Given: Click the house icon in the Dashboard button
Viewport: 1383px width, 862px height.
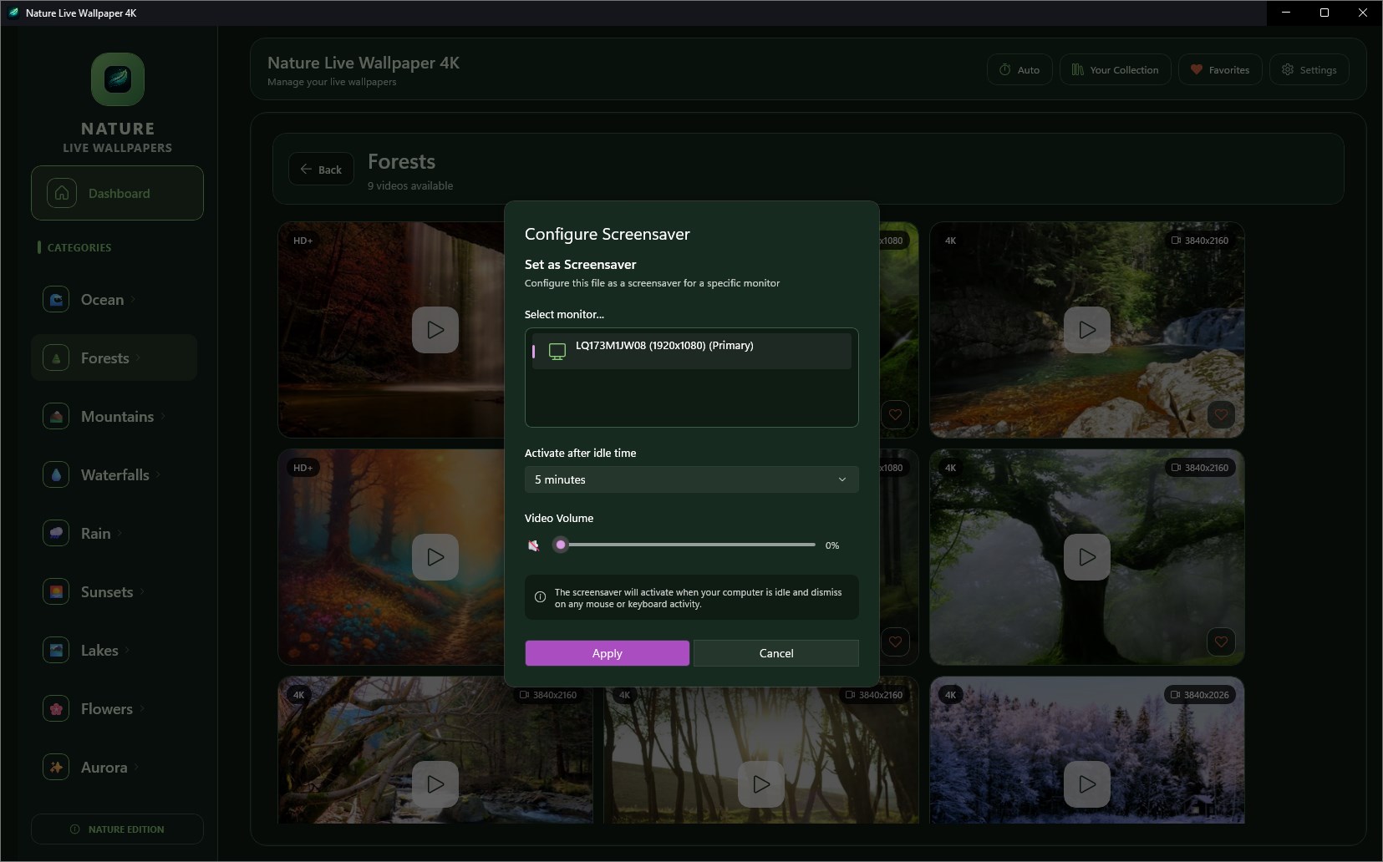Looking at the screenshot, I should pyautogui.click(x=62, y=193).
